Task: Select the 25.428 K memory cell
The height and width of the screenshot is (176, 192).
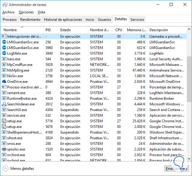Action: coord(139,121)
